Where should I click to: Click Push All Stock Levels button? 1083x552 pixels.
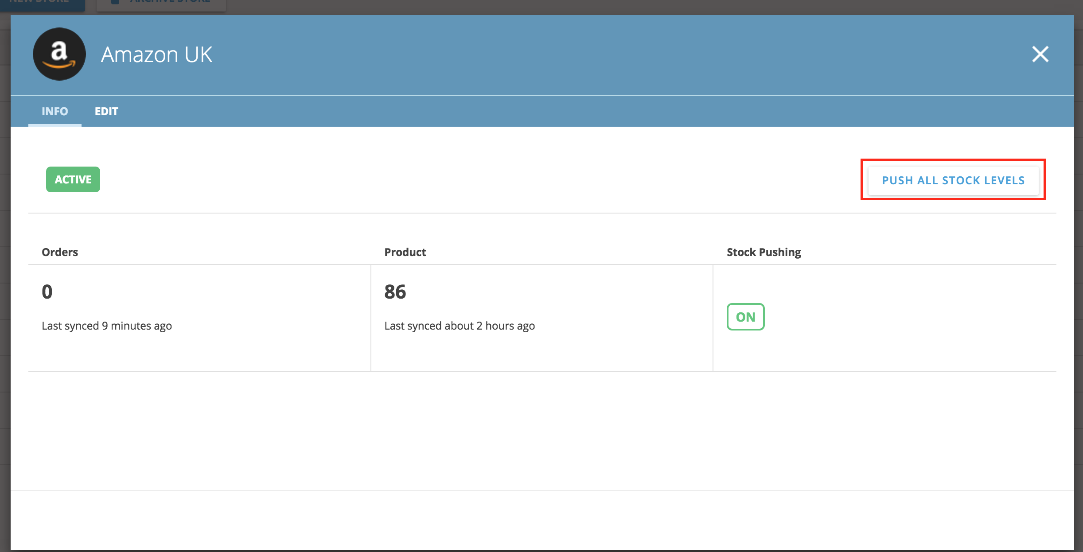click(953, 180)
